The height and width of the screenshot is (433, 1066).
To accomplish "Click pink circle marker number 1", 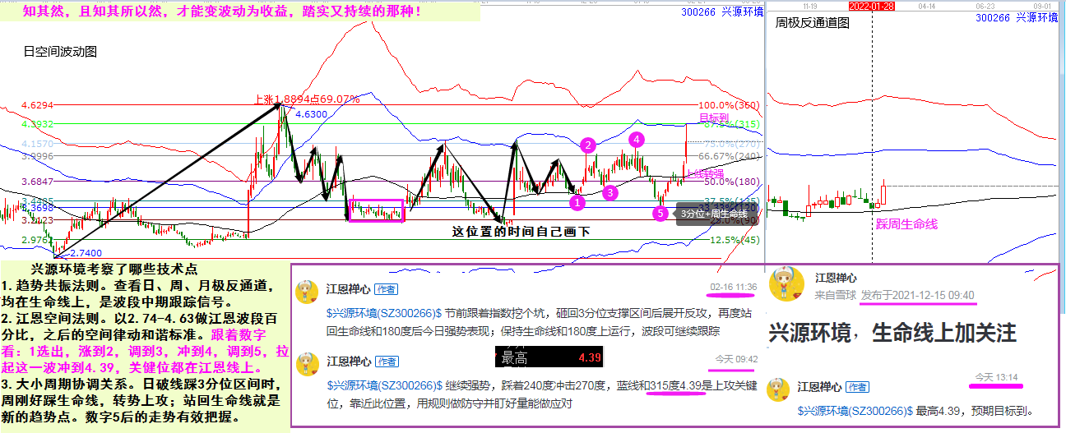I will click(577, 201).
